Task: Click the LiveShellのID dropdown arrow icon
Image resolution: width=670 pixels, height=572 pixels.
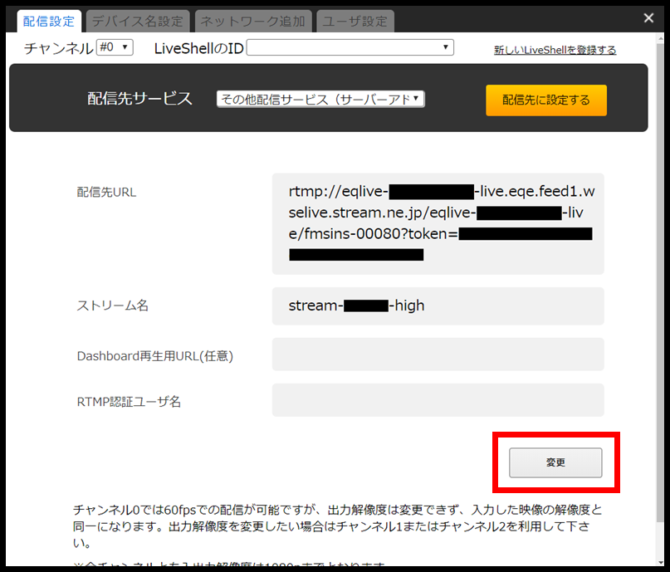Action: click(x=446, y=47)
